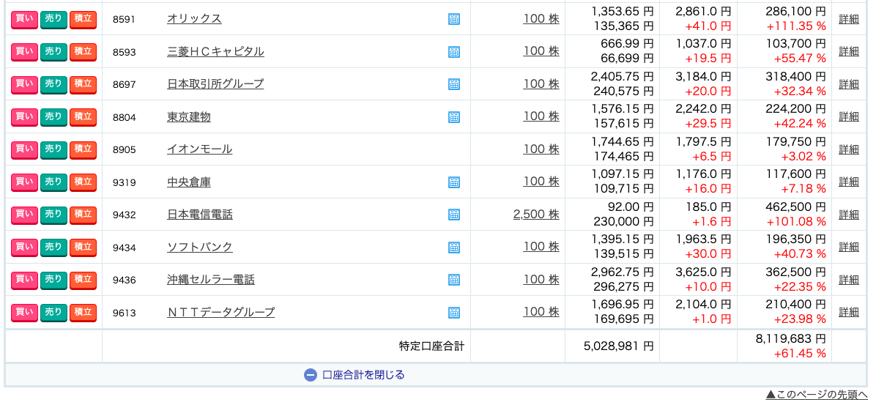Image resolution: width=876 pixels, height=405 pixels.
Task: Click 売り button for オリックス
Action: point(53,20)
